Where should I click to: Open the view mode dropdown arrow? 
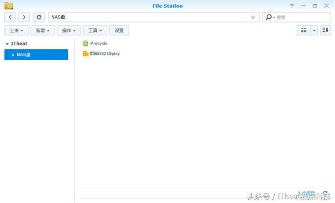point(314,30)
